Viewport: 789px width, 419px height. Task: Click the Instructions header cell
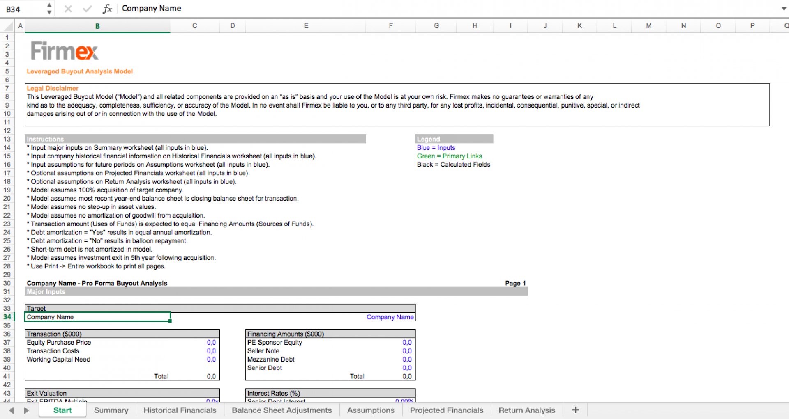pyautogui.click(x=196, y=139)
